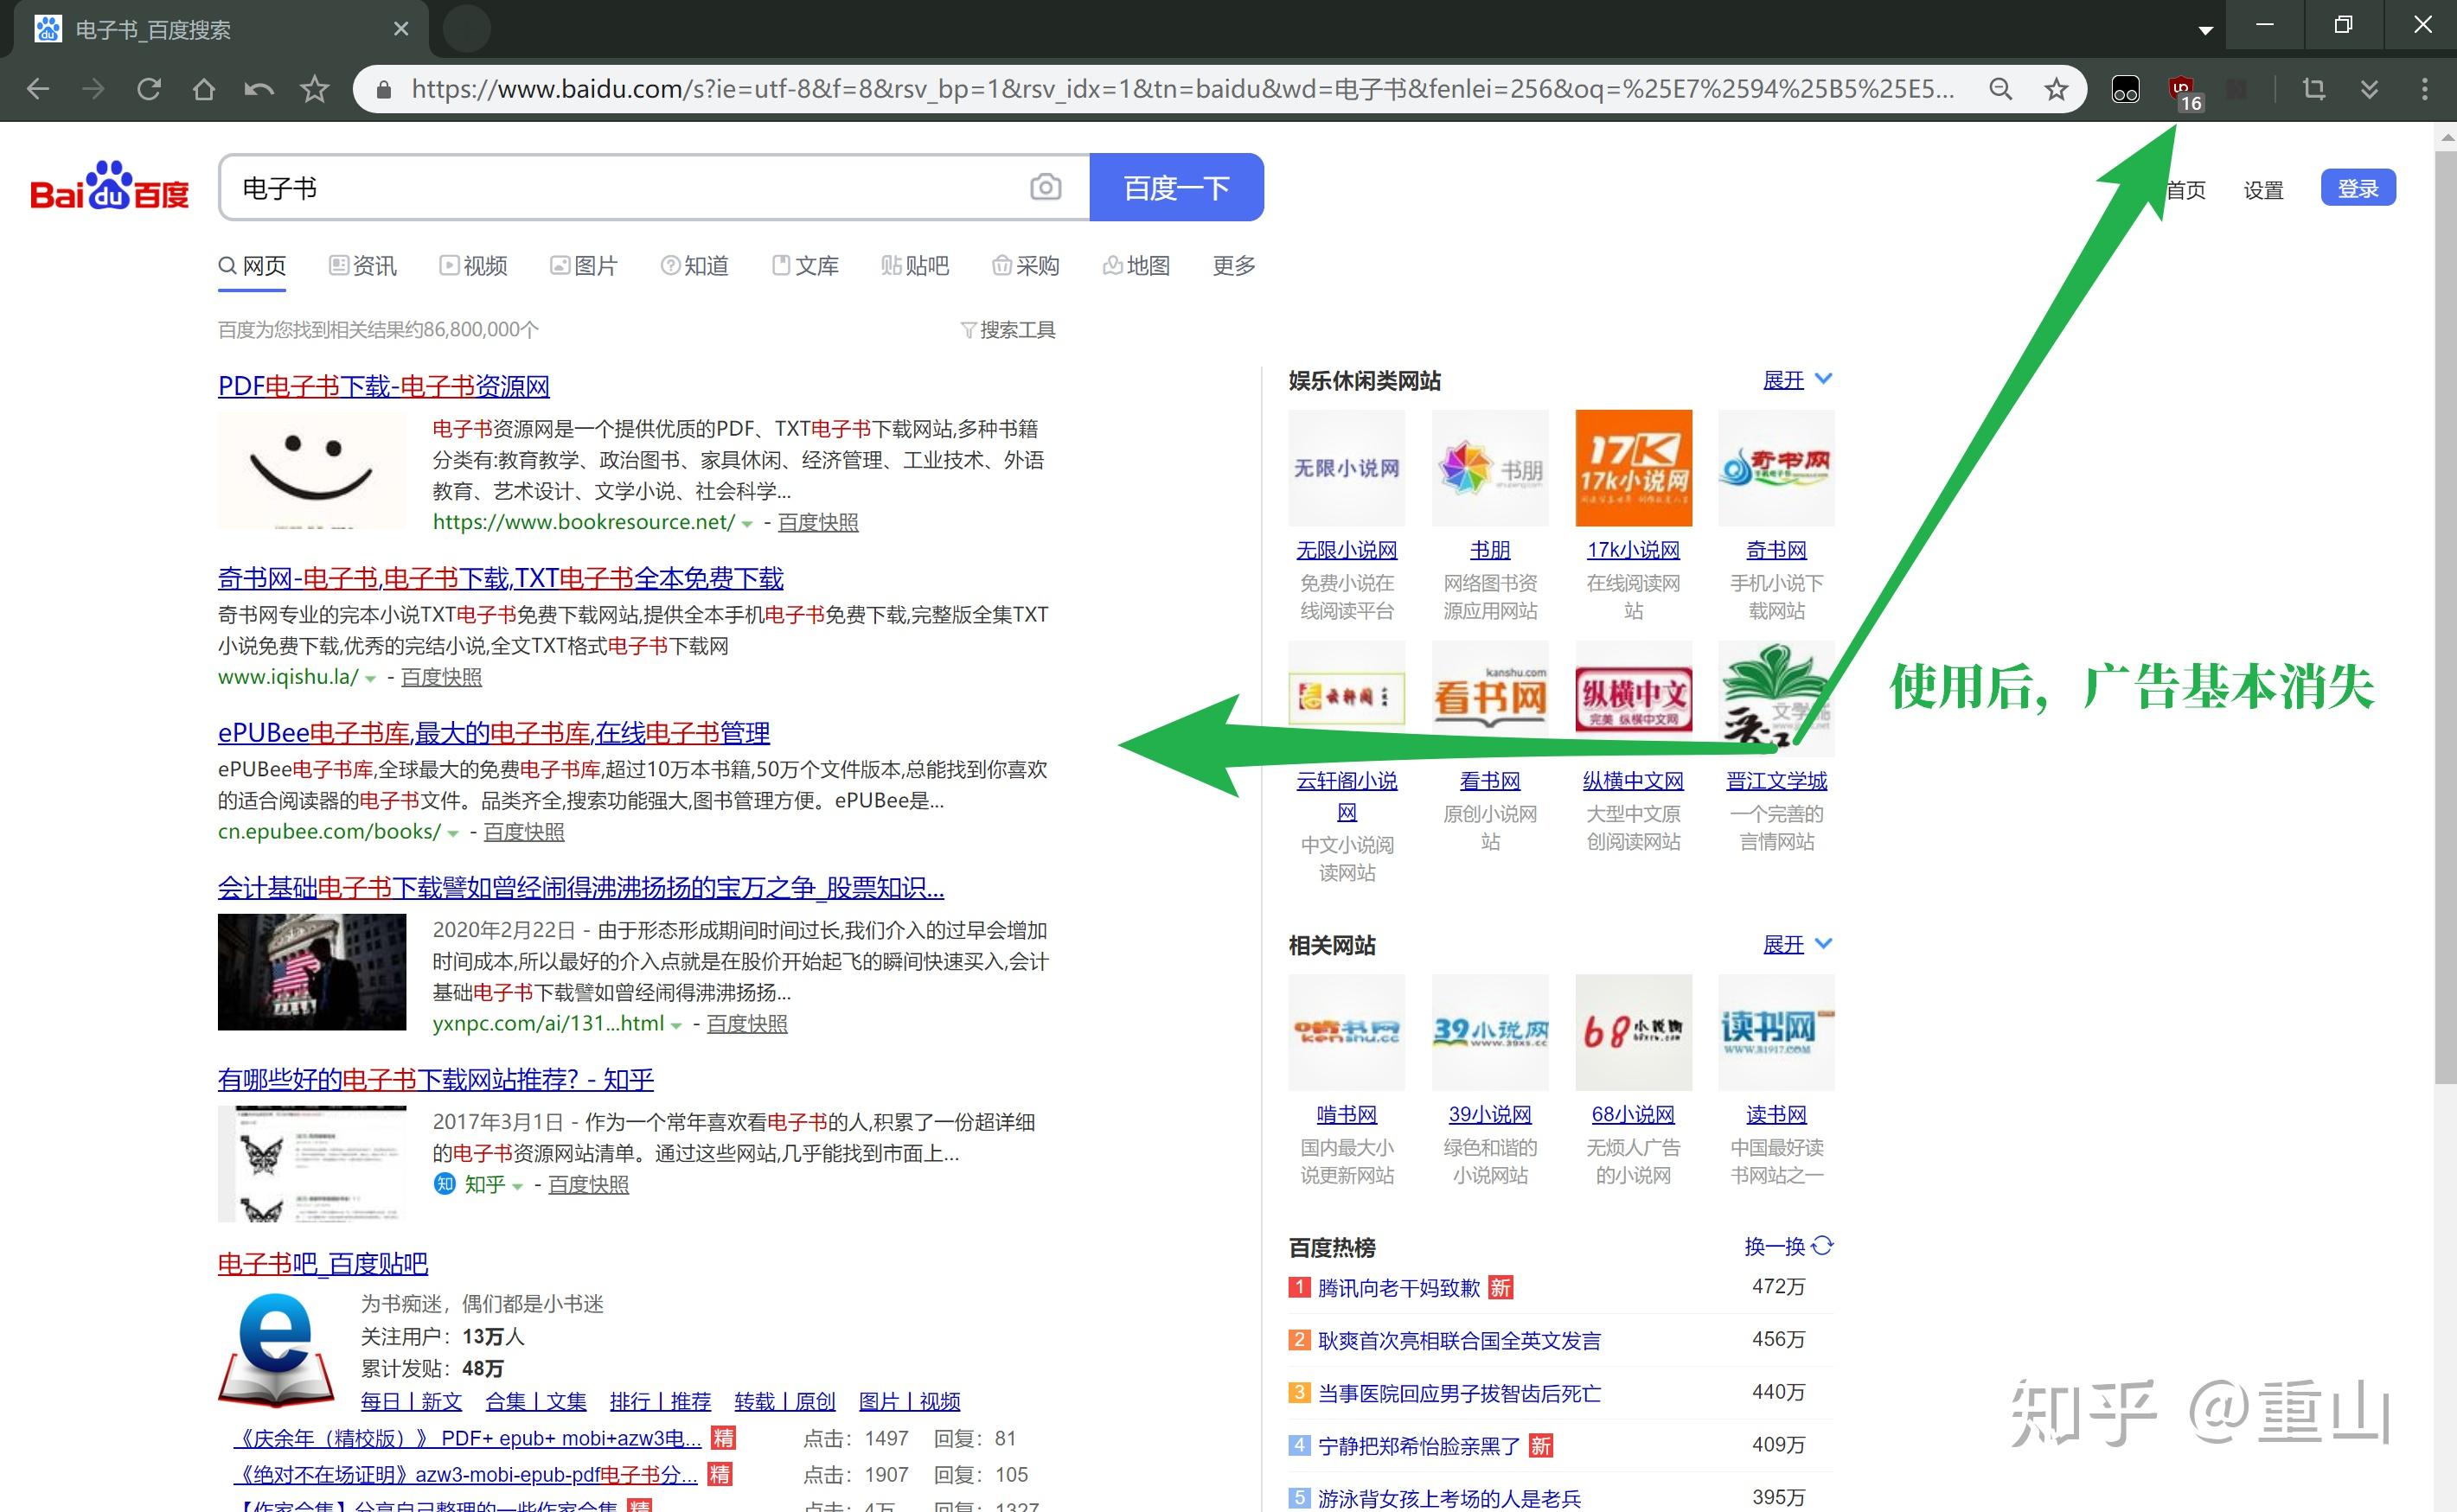Click the 39小说网 logo
This screenshot has height=1512, width=2457.
pyautogui.click(x=1491, y=1033)
